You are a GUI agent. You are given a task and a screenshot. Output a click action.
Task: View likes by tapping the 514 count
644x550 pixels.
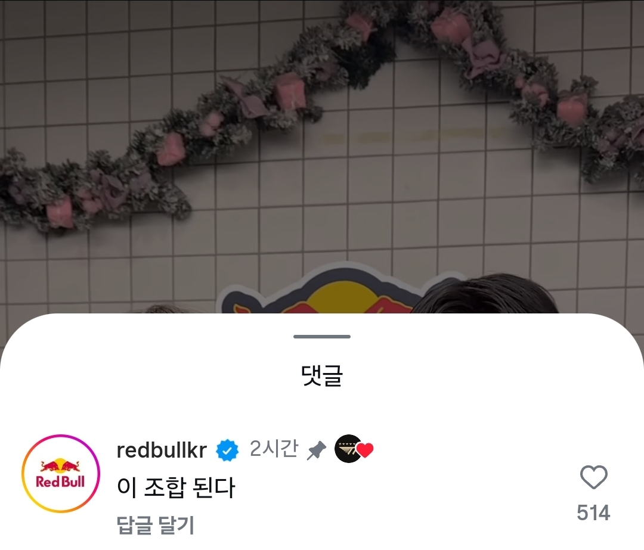pyautogui.click(x=593, y=512)
